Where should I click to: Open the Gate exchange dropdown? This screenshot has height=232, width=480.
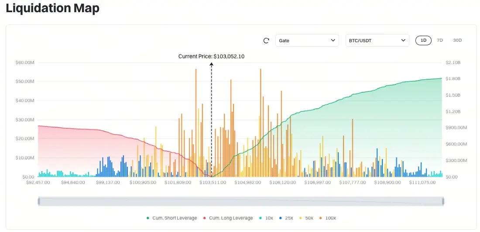[307, 40]
